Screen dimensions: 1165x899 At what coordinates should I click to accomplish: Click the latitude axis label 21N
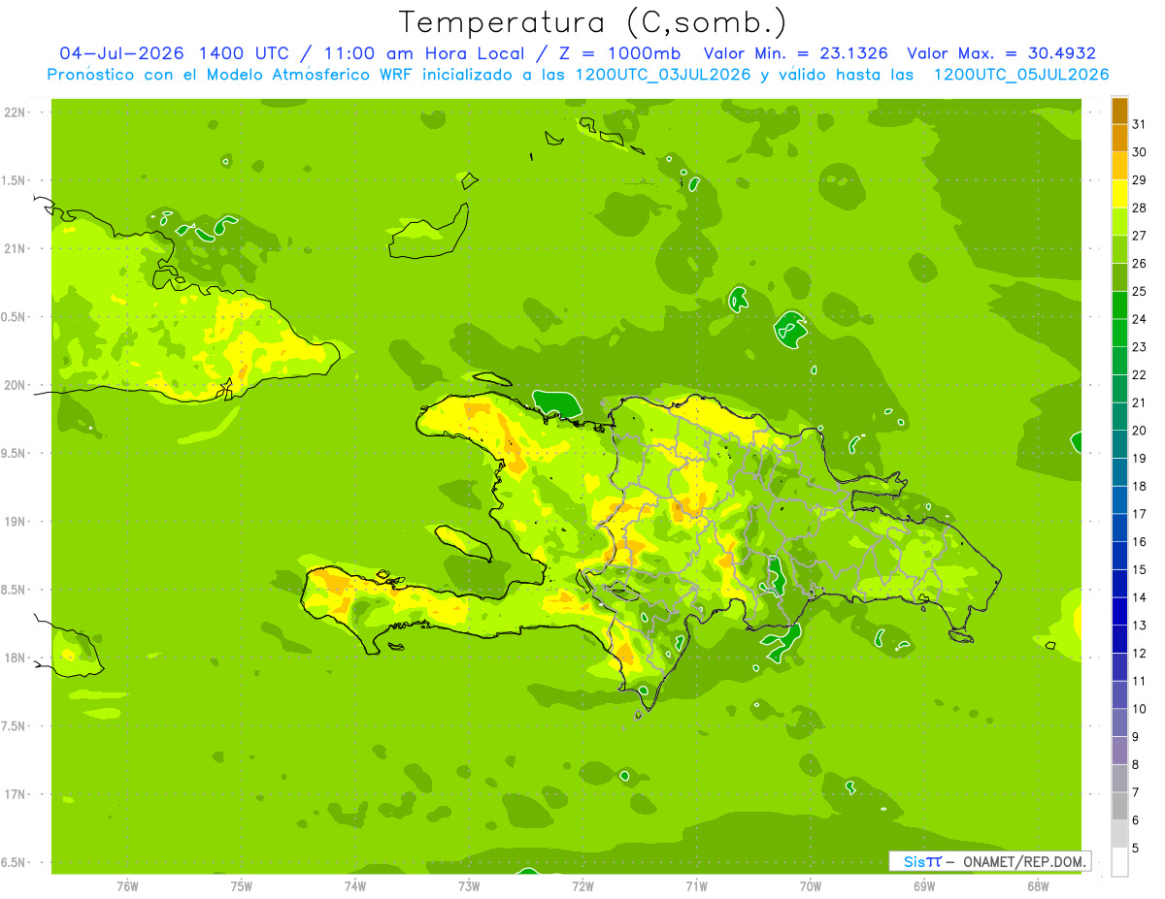tap(15, 248)
